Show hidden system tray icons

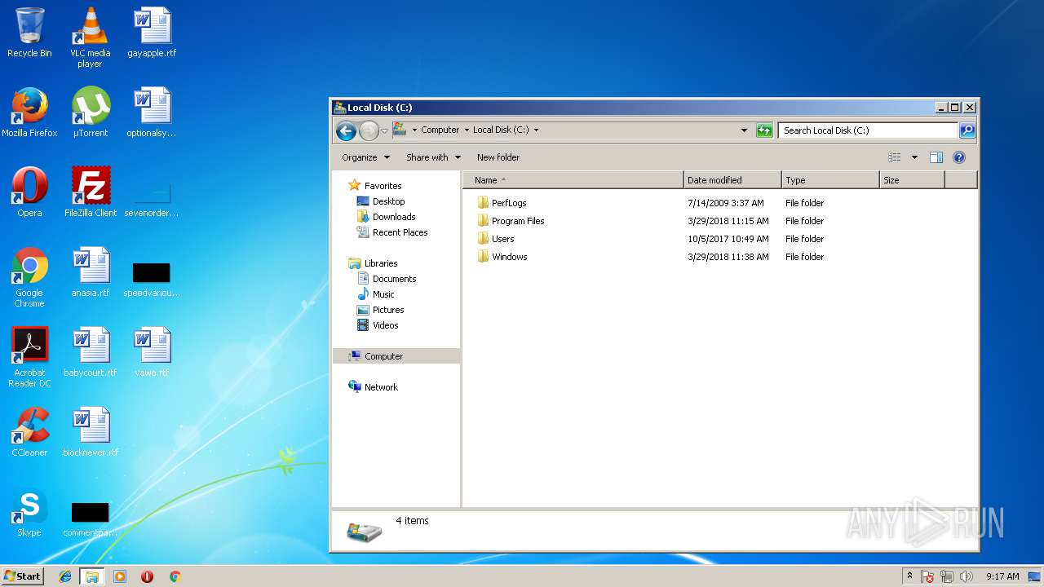[909, 576]
